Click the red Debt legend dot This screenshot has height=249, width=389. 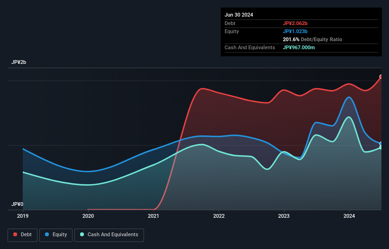click(x=15, y=234)
